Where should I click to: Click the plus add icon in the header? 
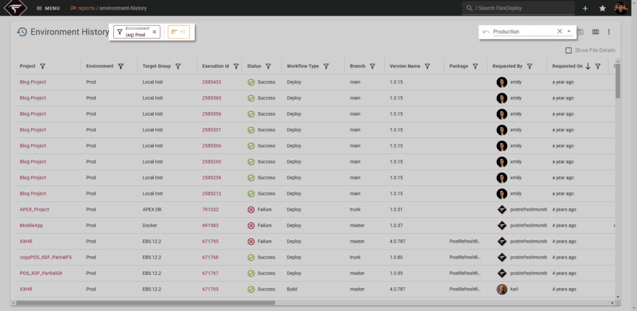[585, 8]
